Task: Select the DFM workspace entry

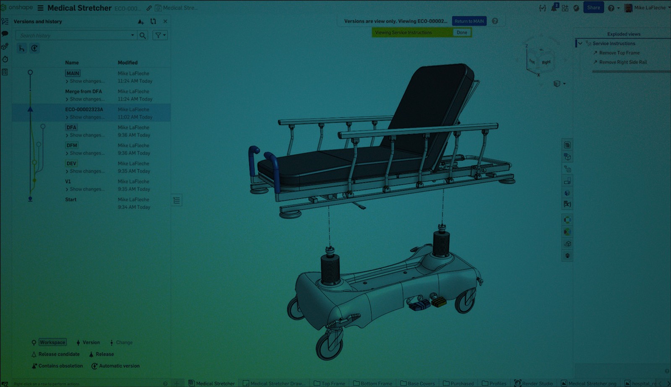Action: pyautogui.click(x=72, y=145)
